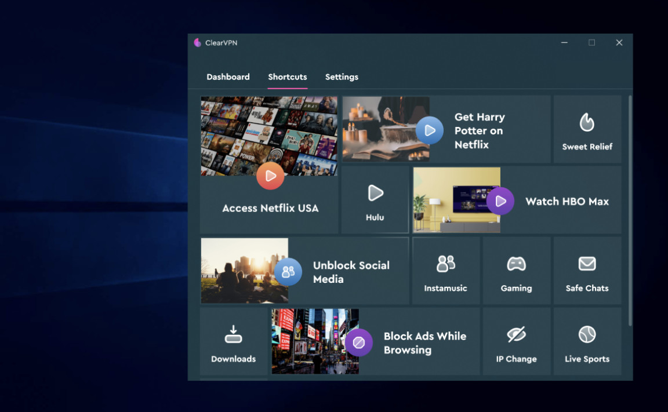Click the purple play button for HBO Max
The width and height of the screenshot is (668, 412).
point(500,201)
